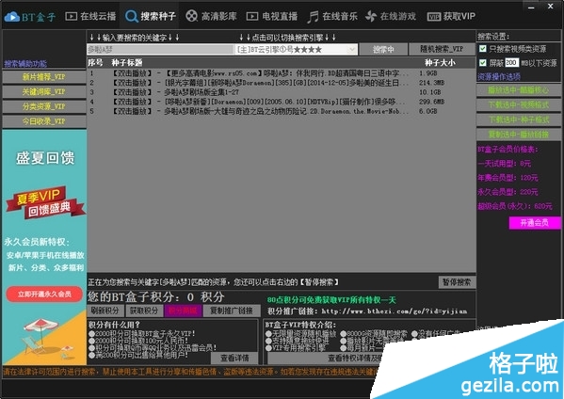Click the red 立即开通永久会员 ad button

(x=44, y=294)
